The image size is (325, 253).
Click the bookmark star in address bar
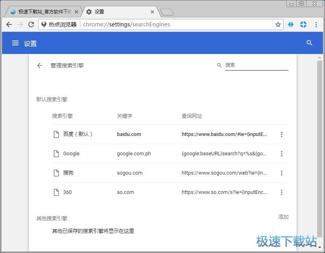click(x=278, y=24)
